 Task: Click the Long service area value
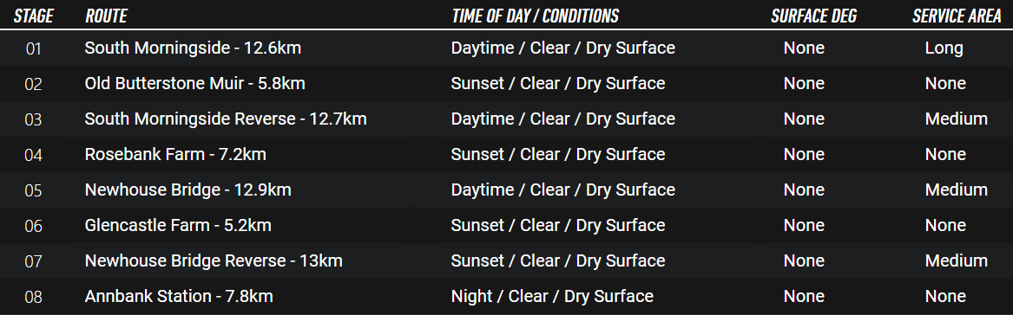click(x=944, y=48)
